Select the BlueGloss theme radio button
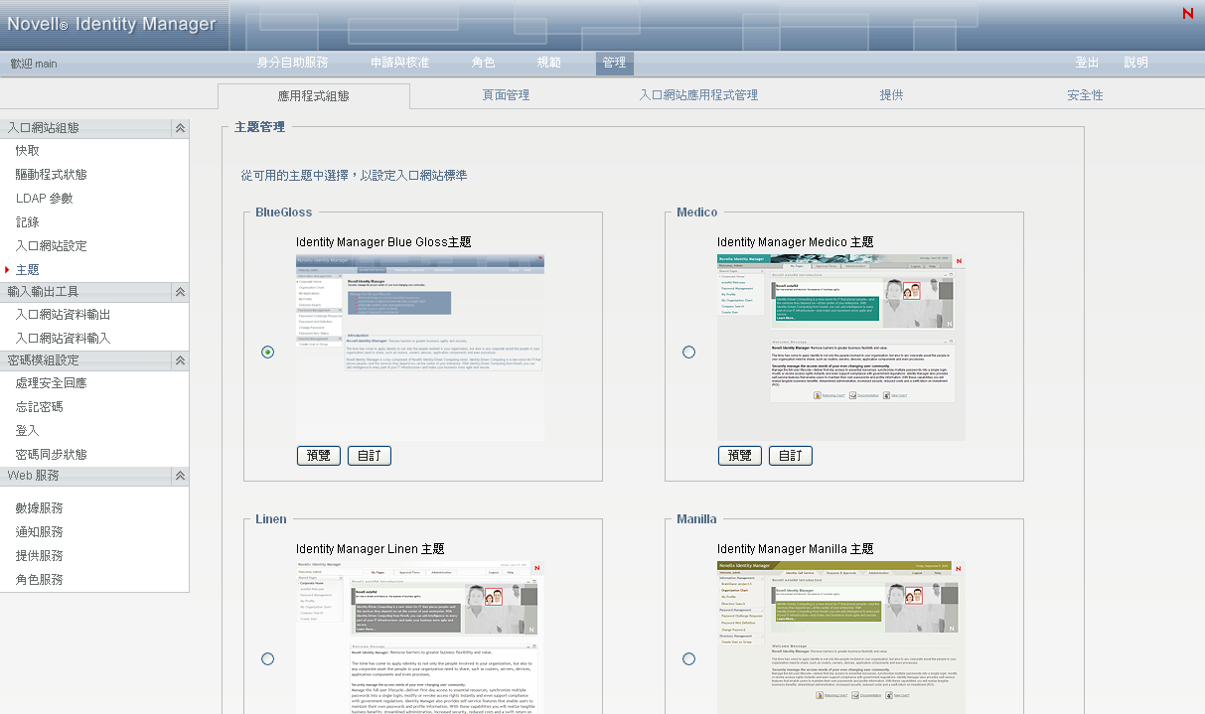 (268, 353)
